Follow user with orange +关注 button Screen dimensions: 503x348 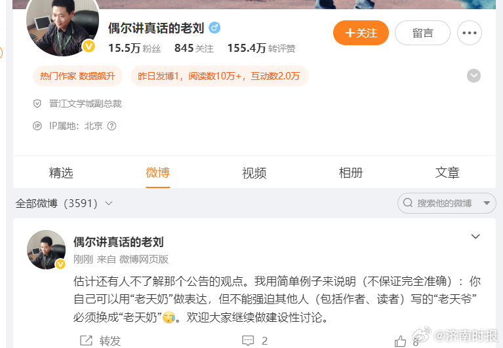[x=361, y=33]
